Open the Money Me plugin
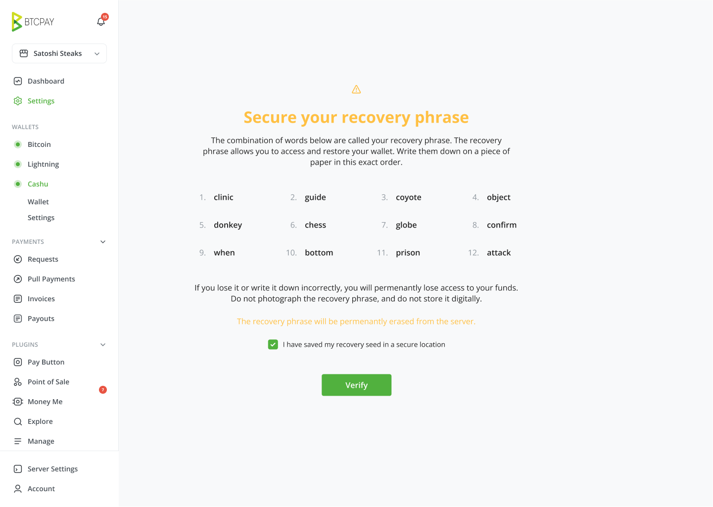This screenshot has height=507, width=713. [x=45, y=402]
